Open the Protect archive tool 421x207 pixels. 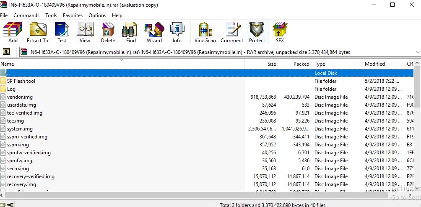point(257,33)
